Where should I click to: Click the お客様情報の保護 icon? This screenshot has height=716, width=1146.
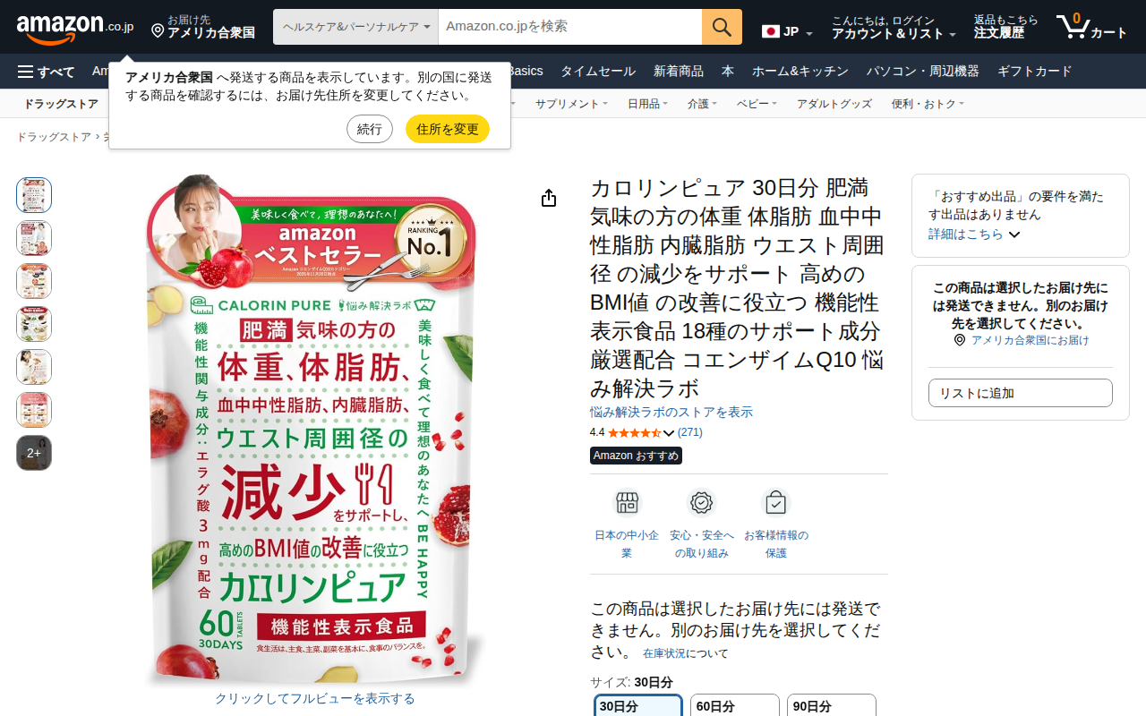click(x=775, y=503)
